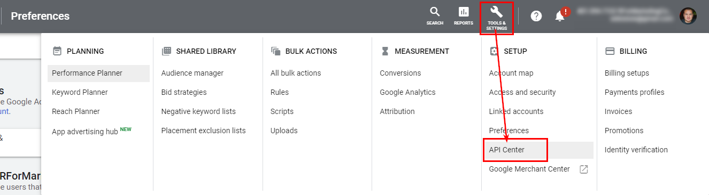Screen dimensions: 709x195
Task: View notifications via the bell icon
Action: [560, 16]
